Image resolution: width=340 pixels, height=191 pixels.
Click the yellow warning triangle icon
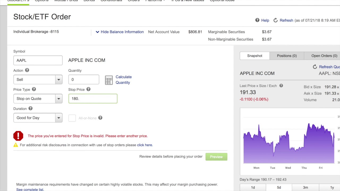16,145
